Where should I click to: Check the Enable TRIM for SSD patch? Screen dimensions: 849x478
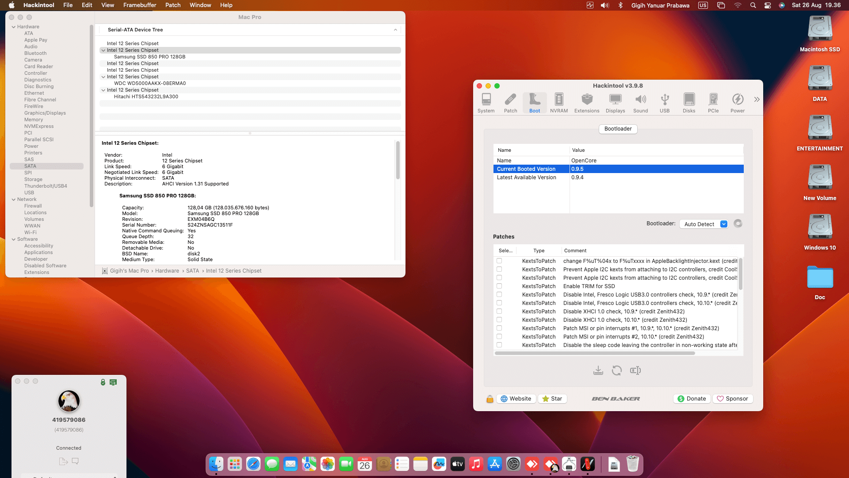[499, 286]
